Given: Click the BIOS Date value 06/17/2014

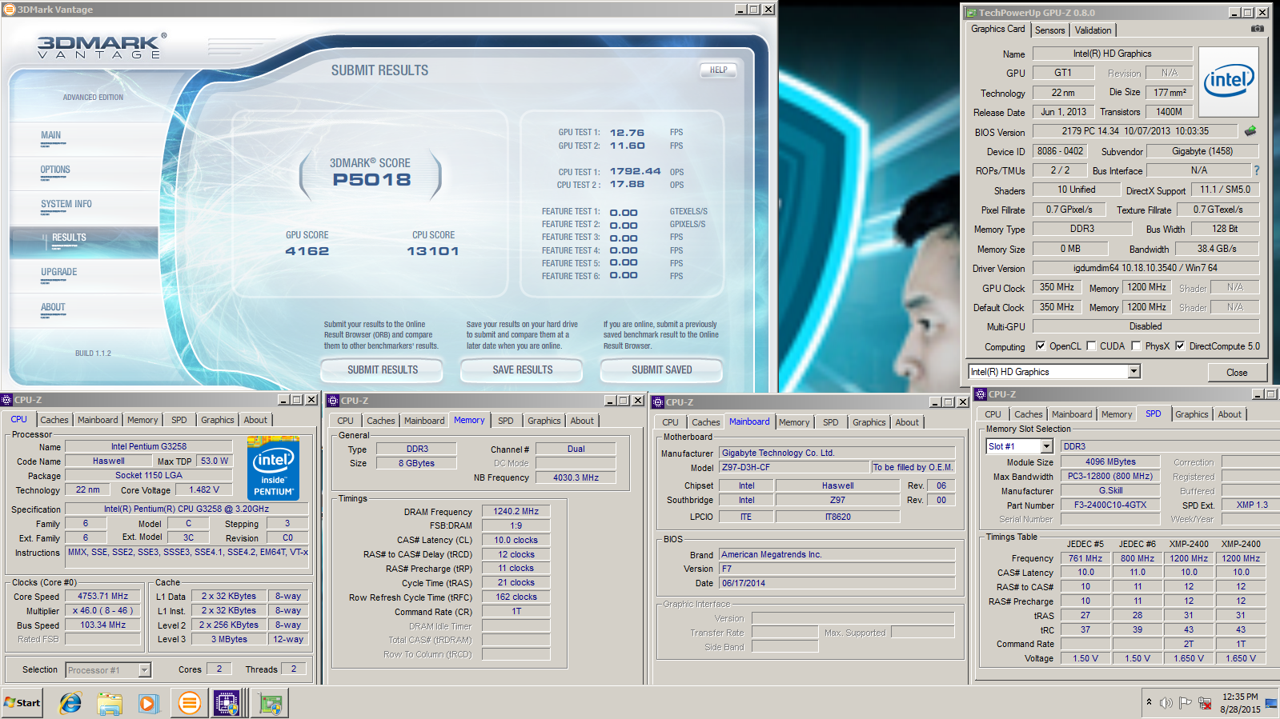Looking at the screenshot, I should pos(837,583).
